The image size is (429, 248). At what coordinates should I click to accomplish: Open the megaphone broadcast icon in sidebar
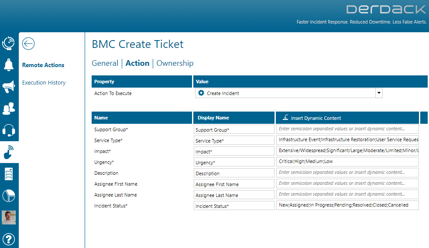click(x=8, y=87)
